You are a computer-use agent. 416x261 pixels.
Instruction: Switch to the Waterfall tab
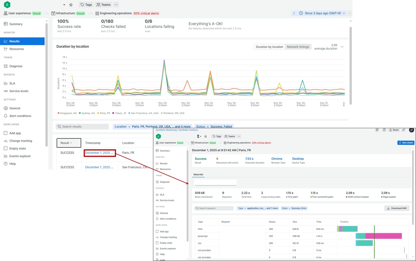coord(198,175)
